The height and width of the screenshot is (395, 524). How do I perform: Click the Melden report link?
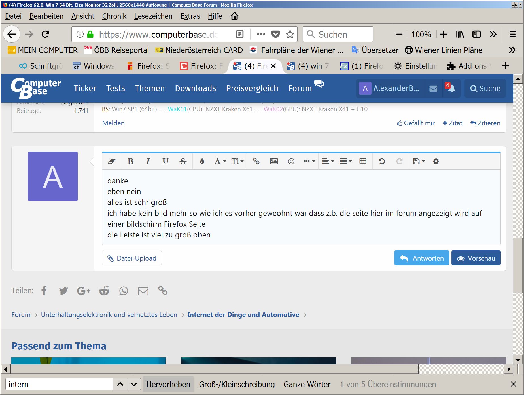113,123
